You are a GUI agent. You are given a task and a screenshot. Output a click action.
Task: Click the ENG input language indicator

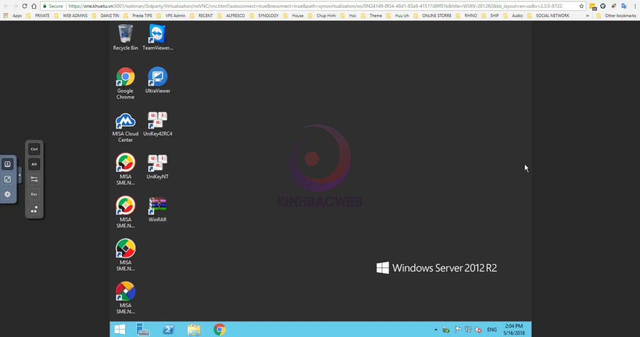point(492,330)
